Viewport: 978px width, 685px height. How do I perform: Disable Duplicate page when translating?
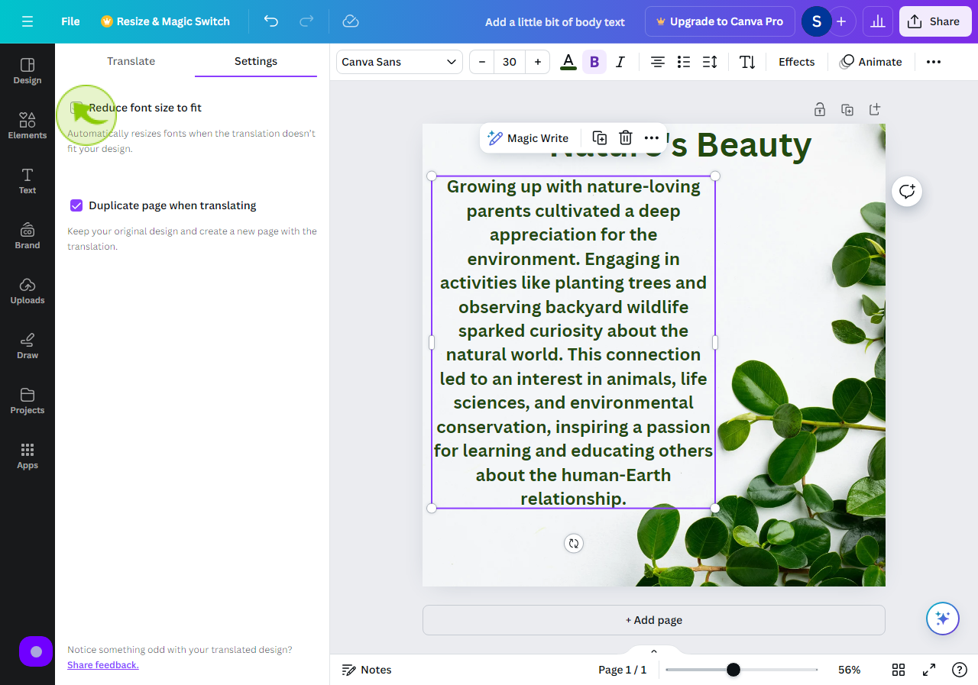pyautogui.click(x=76, y=205)
